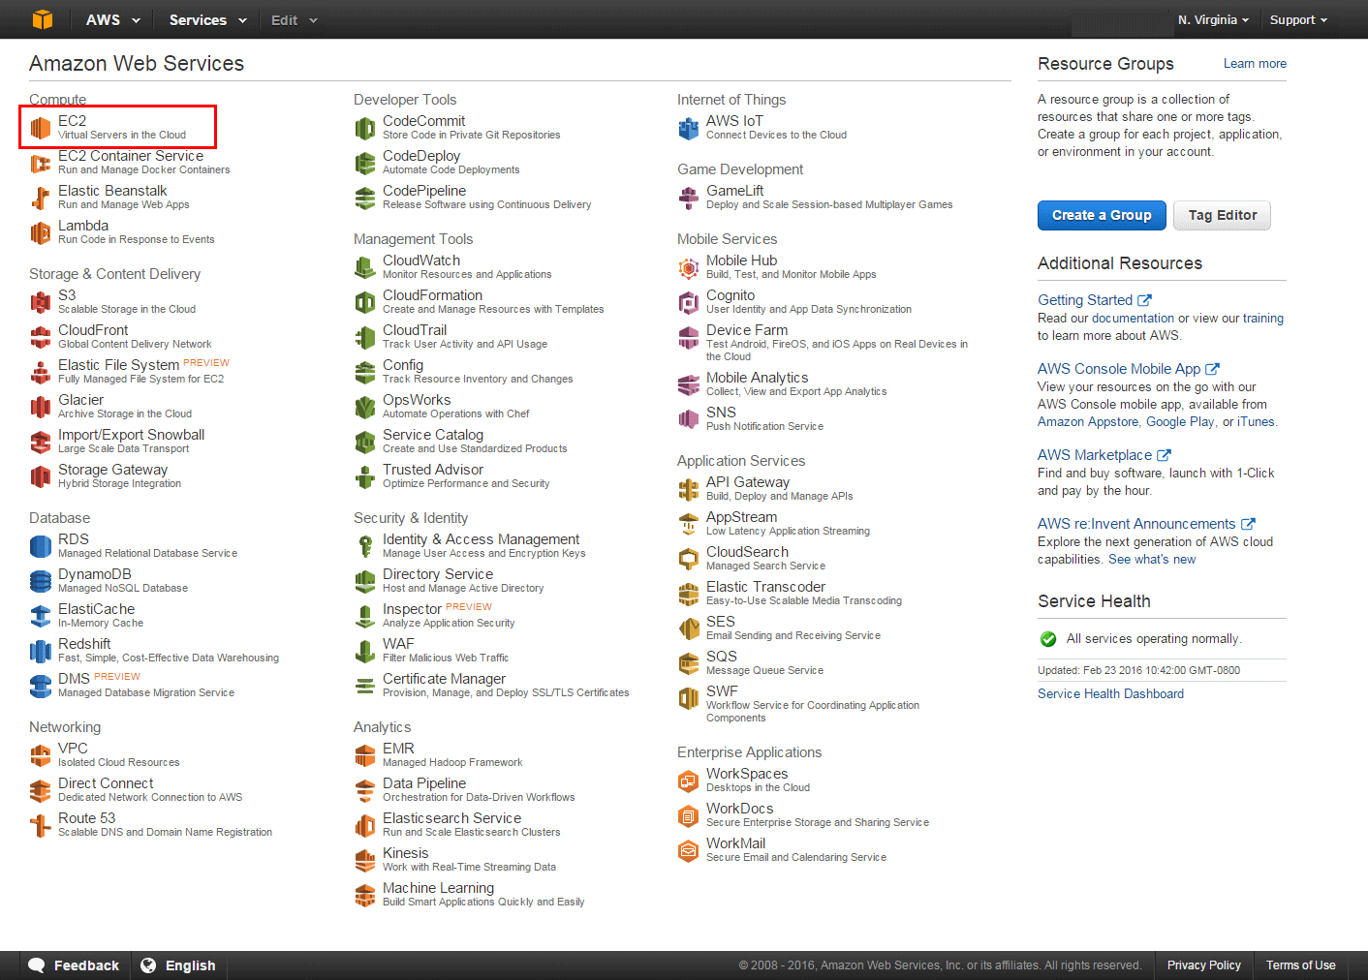Viewport: 1368px width, 980px height.
Task: Open the AWS Marketplace link
Action: [x=1104, y=455]
